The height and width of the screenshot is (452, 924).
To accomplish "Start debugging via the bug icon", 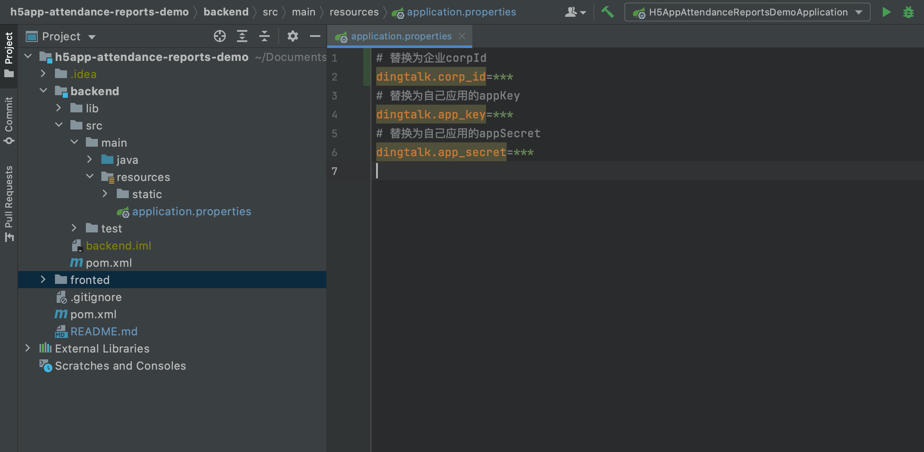I will point(909,12).
